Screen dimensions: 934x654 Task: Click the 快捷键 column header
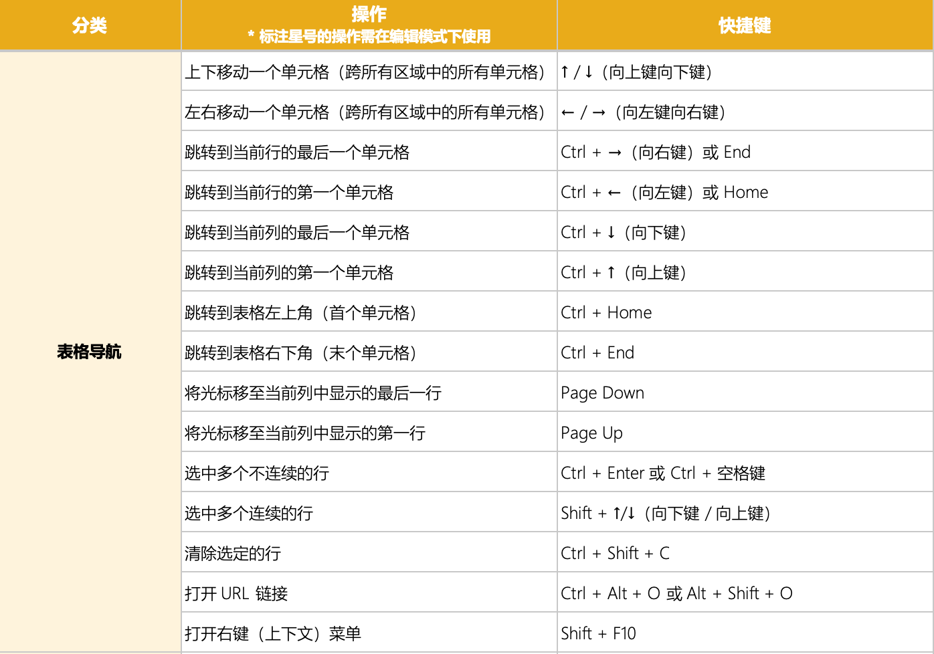pyautogui.click(x=744, y=25)
